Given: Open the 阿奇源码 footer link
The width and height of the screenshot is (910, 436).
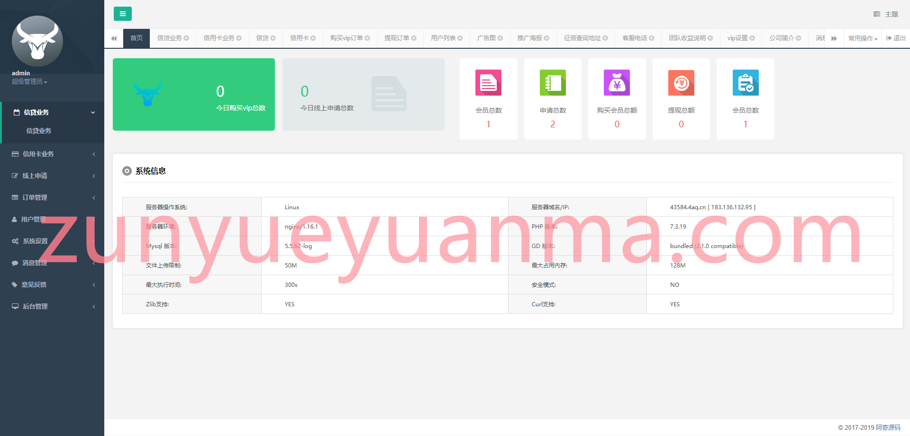Looking at the screenshot, I should point(888,427).
